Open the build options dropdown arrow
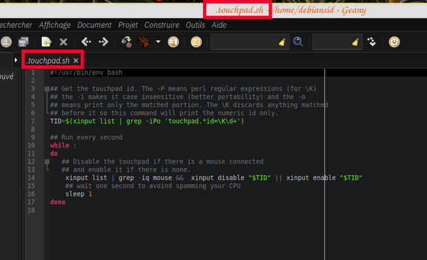427x260 pixels. [x=158, y=42]
